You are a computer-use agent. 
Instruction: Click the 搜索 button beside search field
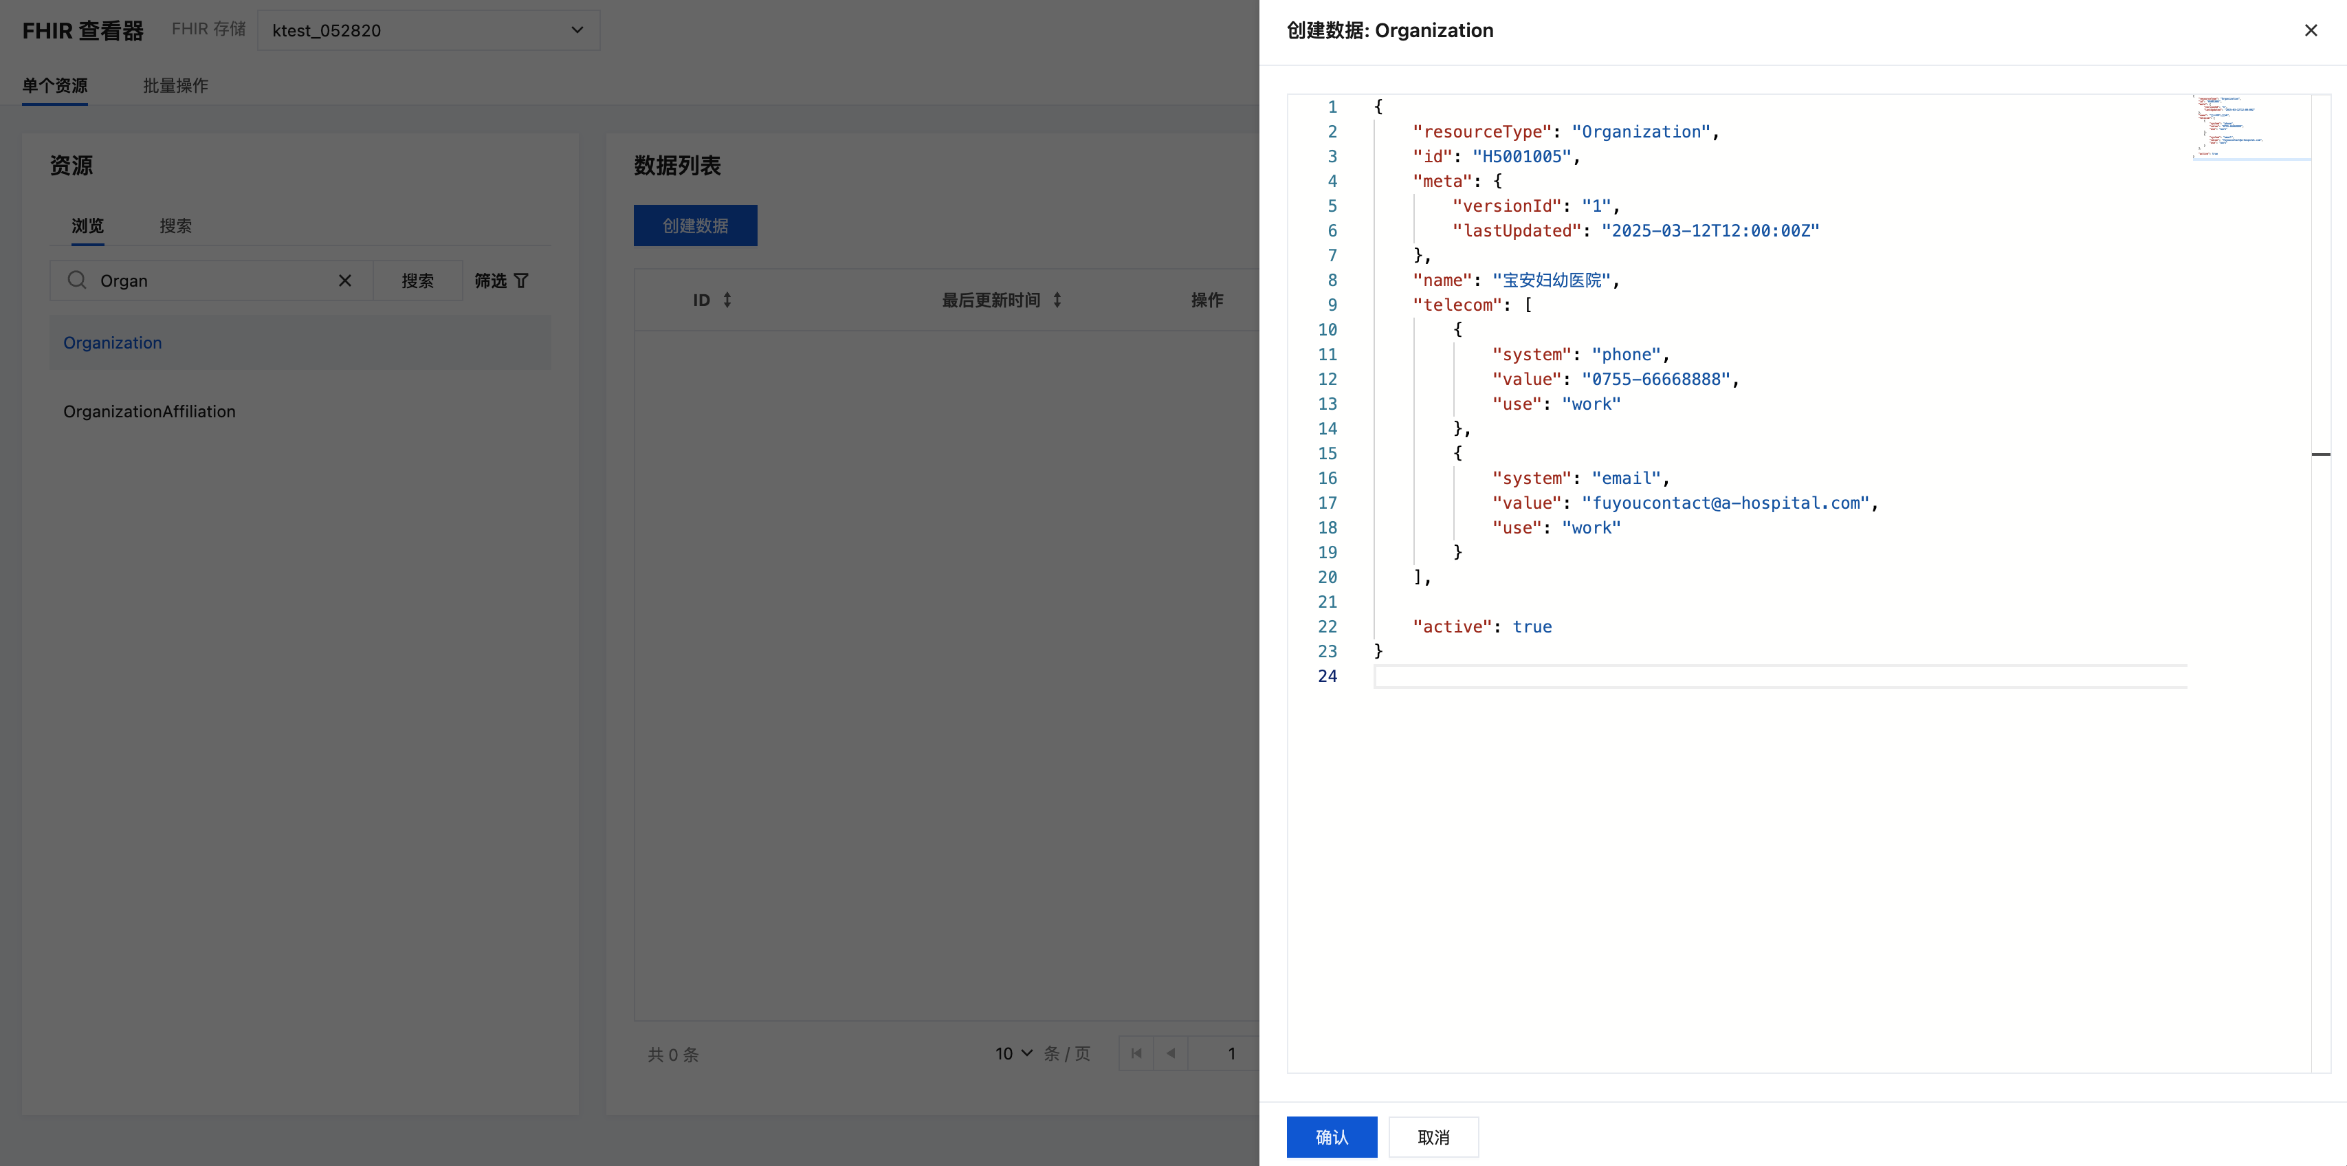417,280
